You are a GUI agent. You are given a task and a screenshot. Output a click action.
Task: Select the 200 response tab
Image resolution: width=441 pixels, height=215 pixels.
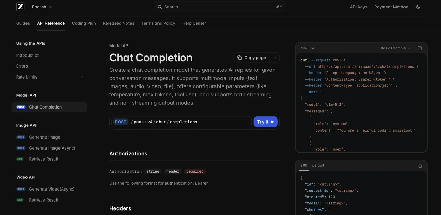(x=304, y=165)
